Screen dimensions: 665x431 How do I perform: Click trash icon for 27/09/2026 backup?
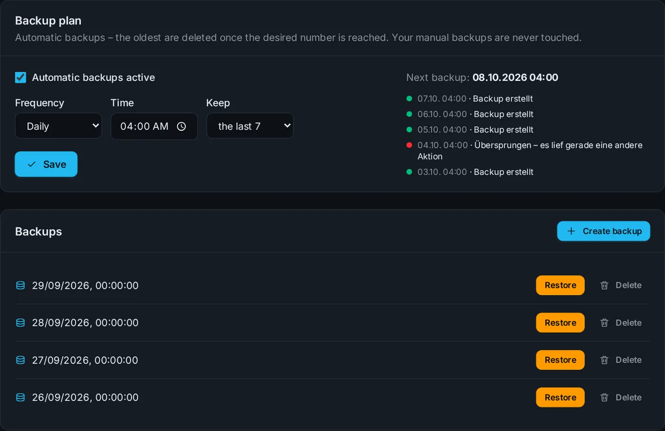[604, 360]
